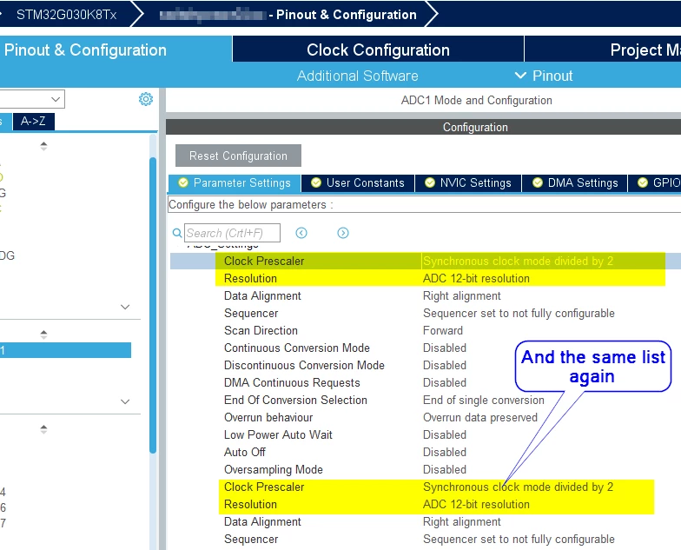Select Scan Direction value 'Forward'
Image resolution: width=681 pixels, height=550 pixels.
click(x=443, y=330)
